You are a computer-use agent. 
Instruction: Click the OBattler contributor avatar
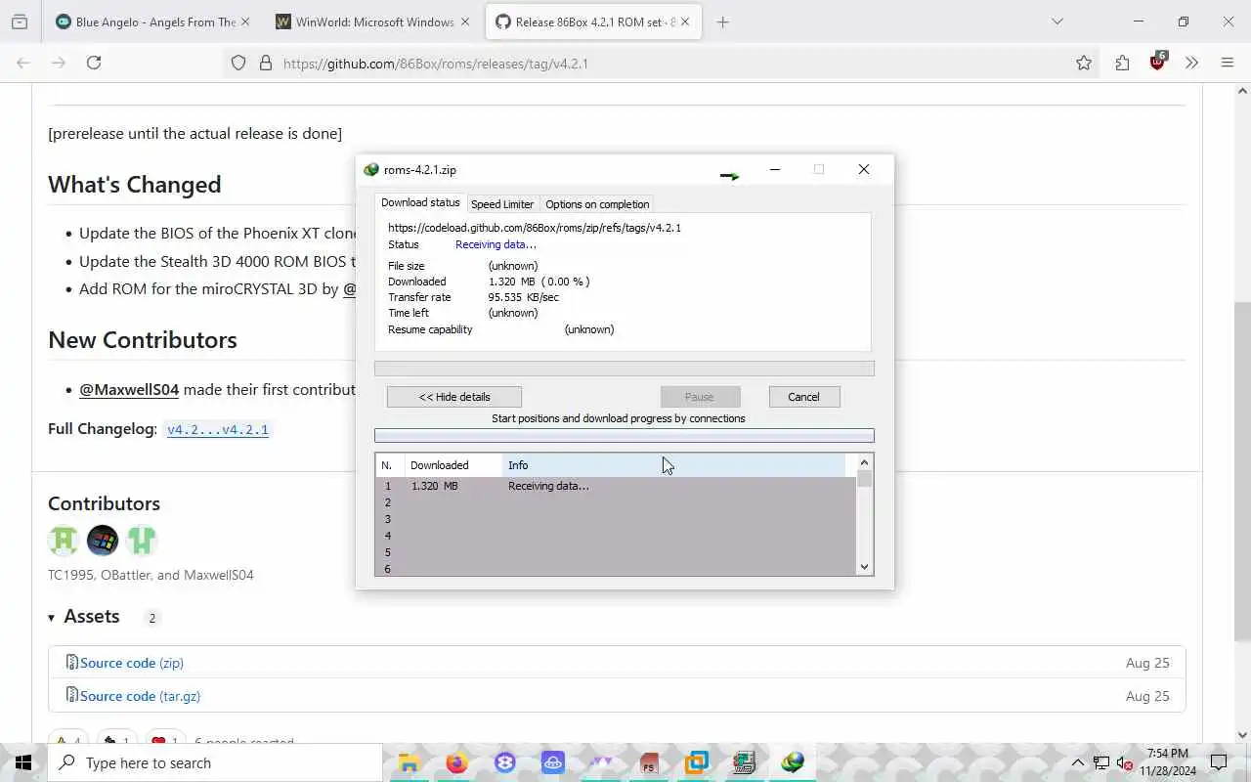tap(103, 540)
